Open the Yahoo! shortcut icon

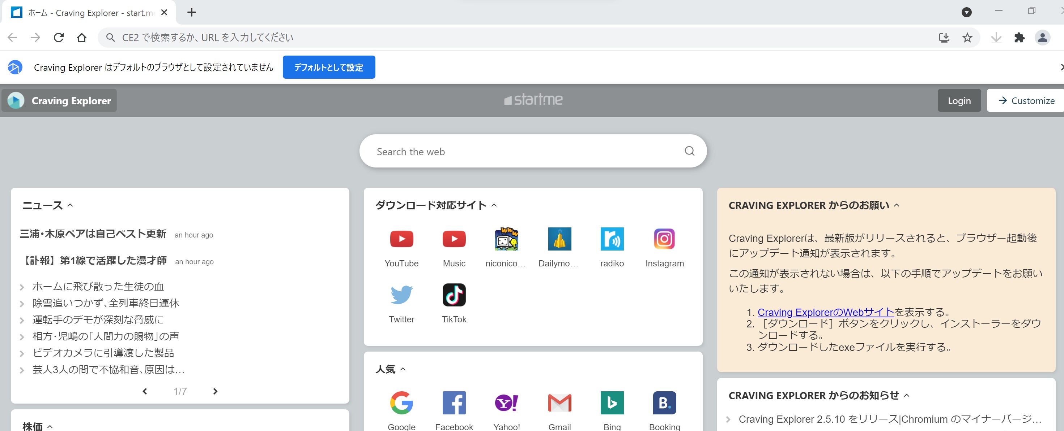pyautogui.click(x=506, y=402)
